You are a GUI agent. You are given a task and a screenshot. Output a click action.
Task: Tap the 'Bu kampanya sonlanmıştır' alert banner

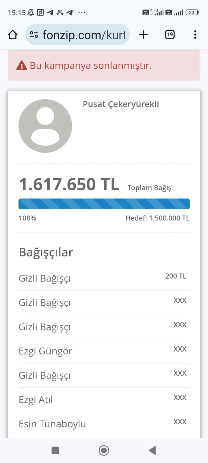(104, 65)
